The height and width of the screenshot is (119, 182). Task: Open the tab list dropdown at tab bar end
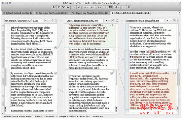point(180,13)
